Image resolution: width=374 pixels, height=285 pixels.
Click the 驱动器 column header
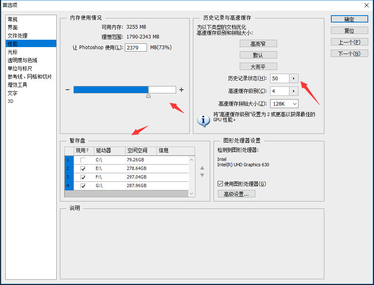[110, 151]
